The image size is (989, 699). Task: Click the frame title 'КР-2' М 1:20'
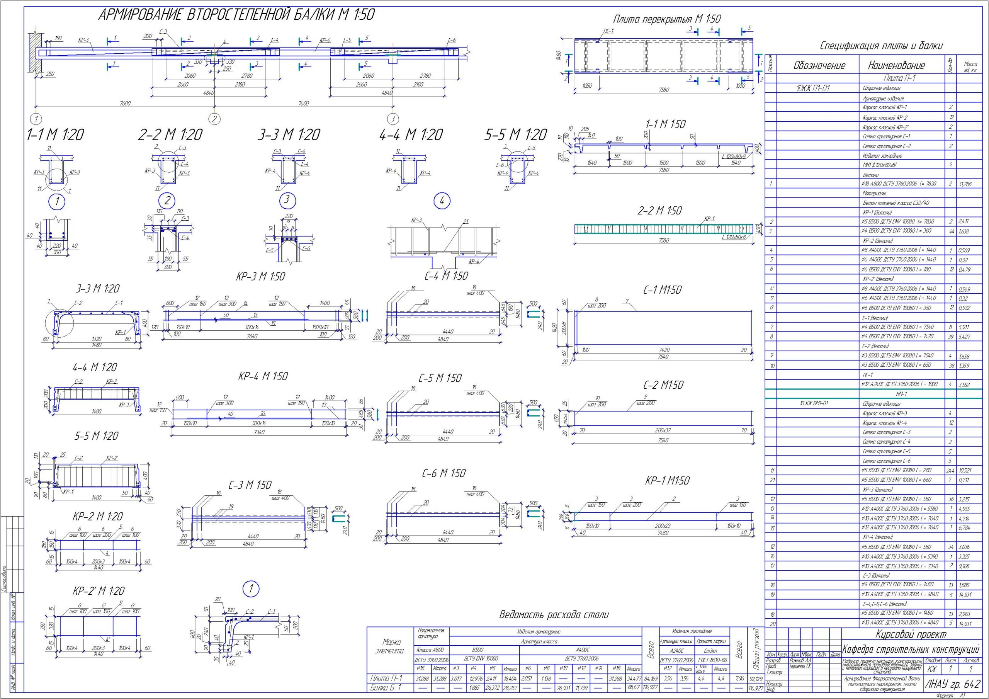98,591
